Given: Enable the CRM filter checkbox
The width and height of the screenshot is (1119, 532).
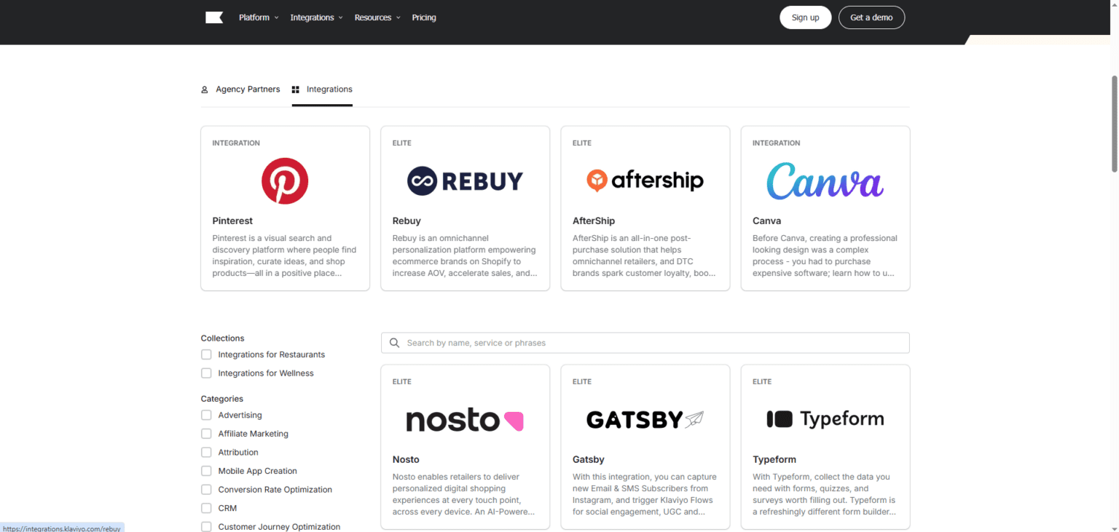Looking at the screenshot, I should (206, 507).
